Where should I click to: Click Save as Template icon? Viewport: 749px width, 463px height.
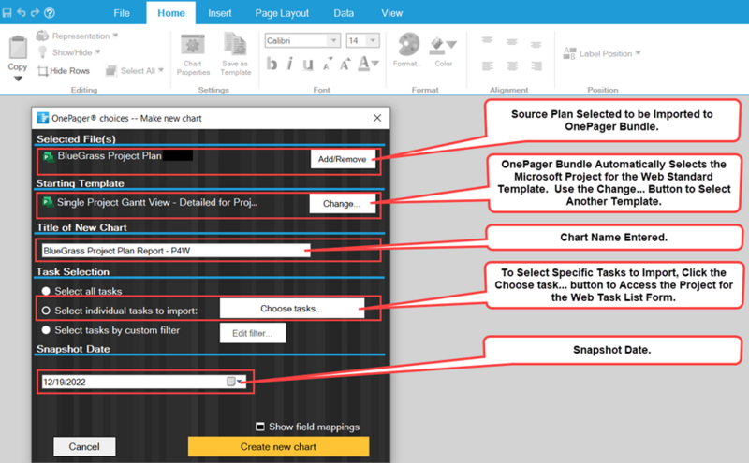tap(236, 44)
